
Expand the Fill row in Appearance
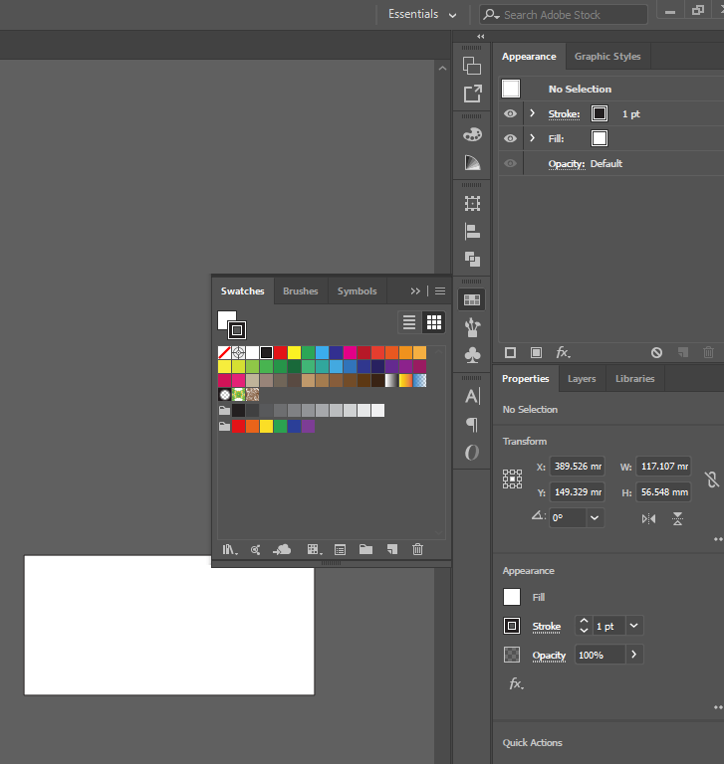(x=532, y=138)
